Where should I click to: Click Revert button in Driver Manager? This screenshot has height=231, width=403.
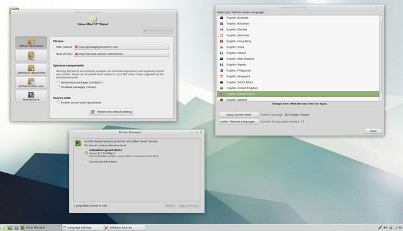[x=170, y=206]
